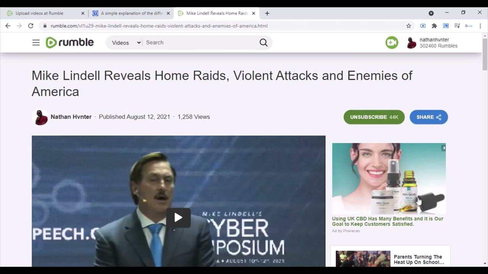488x274 pixels.
Task: Open Nathan Hvnter channel name link
Action: tap(71, 117)
